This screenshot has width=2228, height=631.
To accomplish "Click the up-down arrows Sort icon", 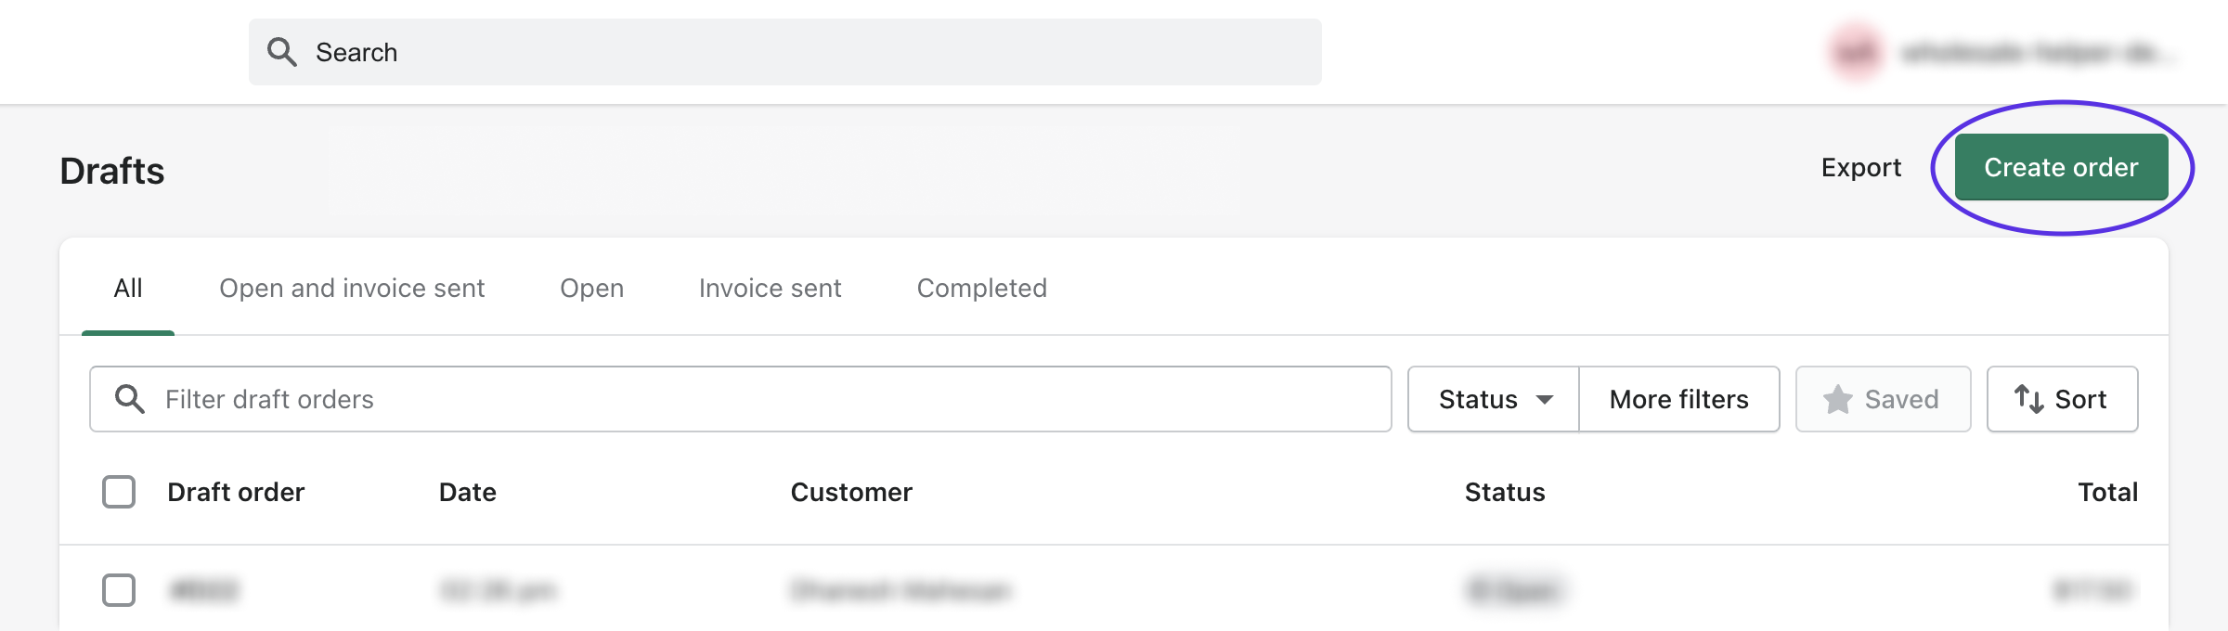I will 2028,399.
